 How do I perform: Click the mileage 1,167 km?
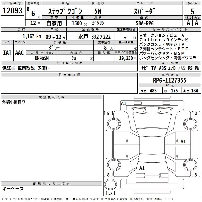coord(32,36)
